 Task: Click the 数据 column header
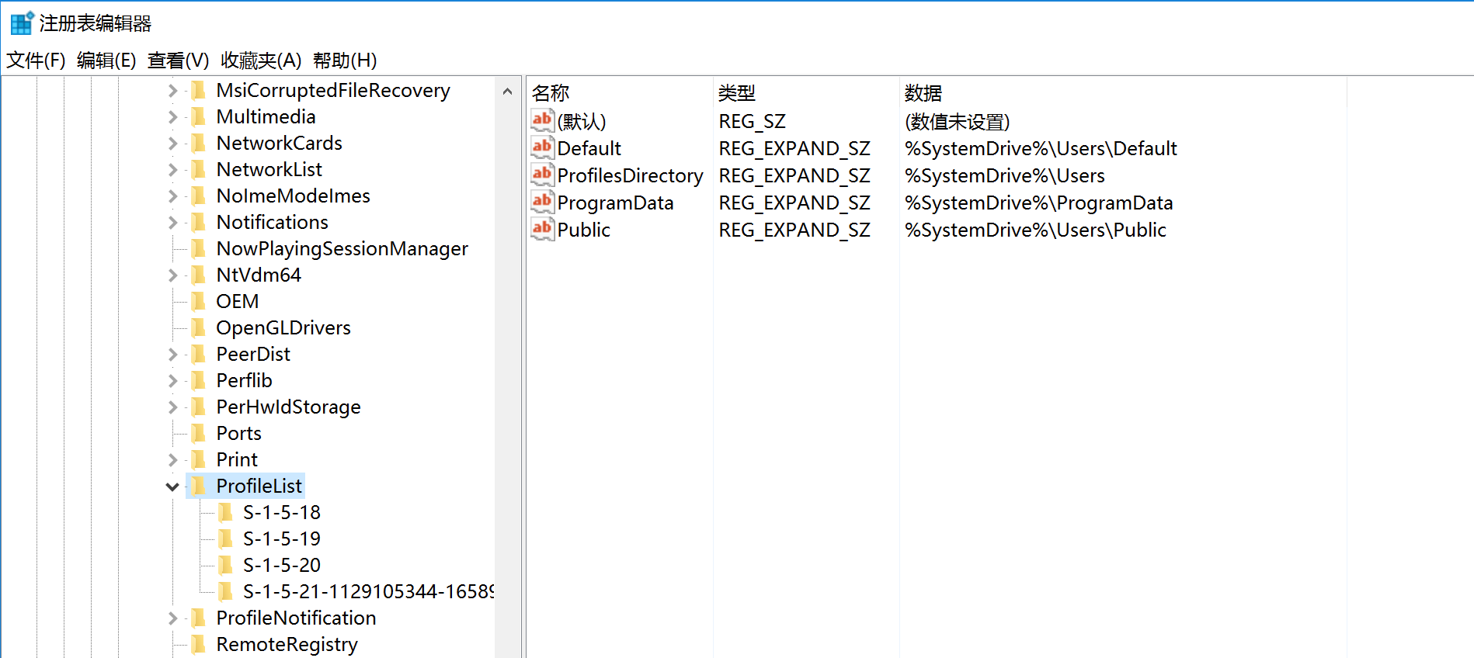pos(923,93)
